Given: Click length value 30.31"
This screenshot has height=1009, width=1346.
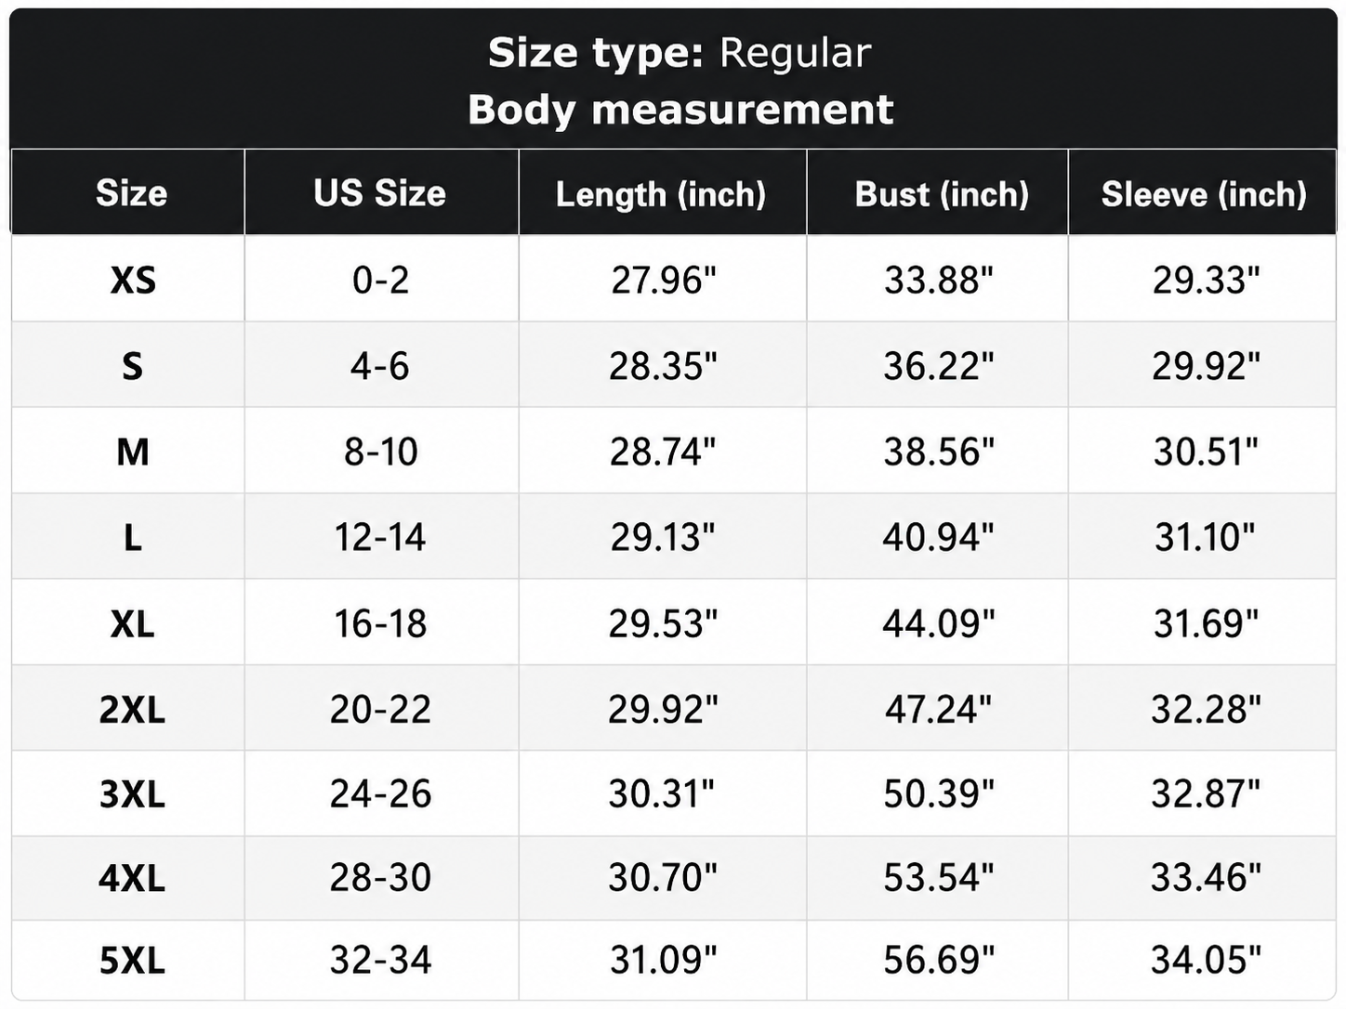Looking at the screenshot, I should tap(662, 794).
